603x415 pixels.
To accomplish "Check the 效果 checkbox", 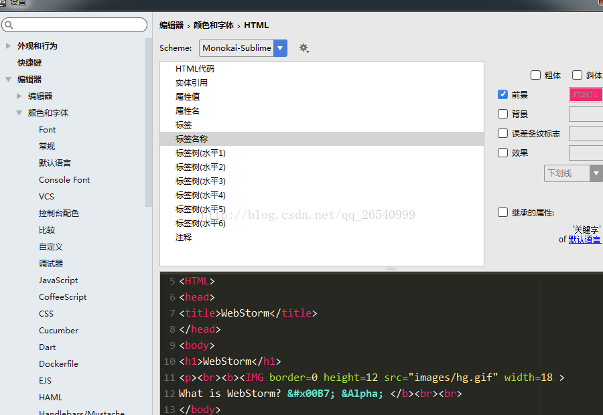I will pyautogui.click(x=503, y=153).
